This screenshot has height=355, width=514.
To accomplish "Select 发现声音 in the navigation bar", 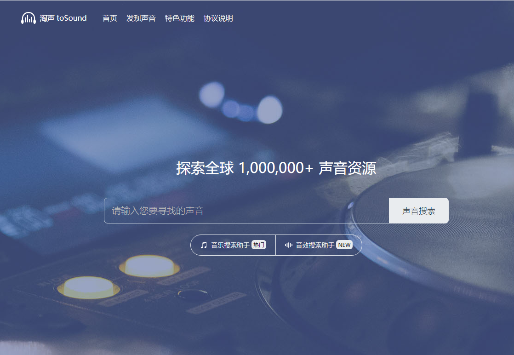I will point(141,18).
